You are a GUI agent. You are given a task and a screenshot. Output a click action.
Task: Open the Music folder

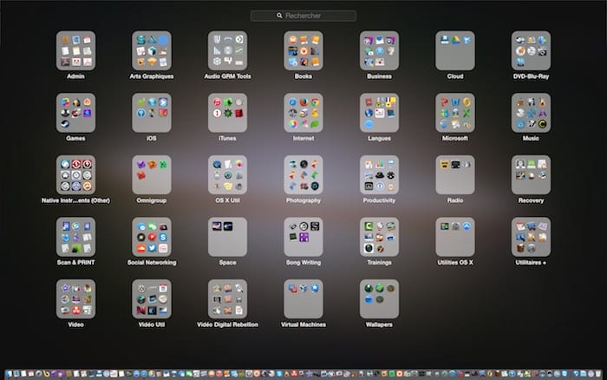pos(531,113)
